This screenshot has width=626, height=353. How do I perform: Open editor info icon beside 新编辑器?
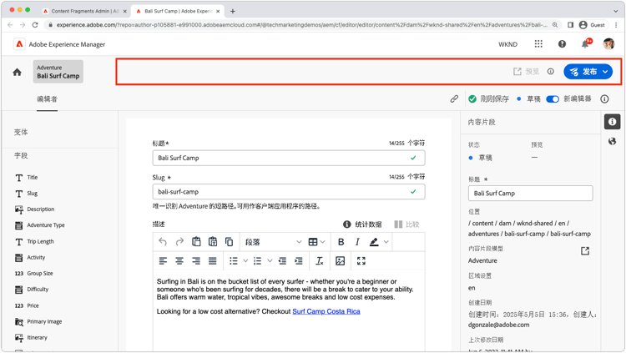point(604,99)
